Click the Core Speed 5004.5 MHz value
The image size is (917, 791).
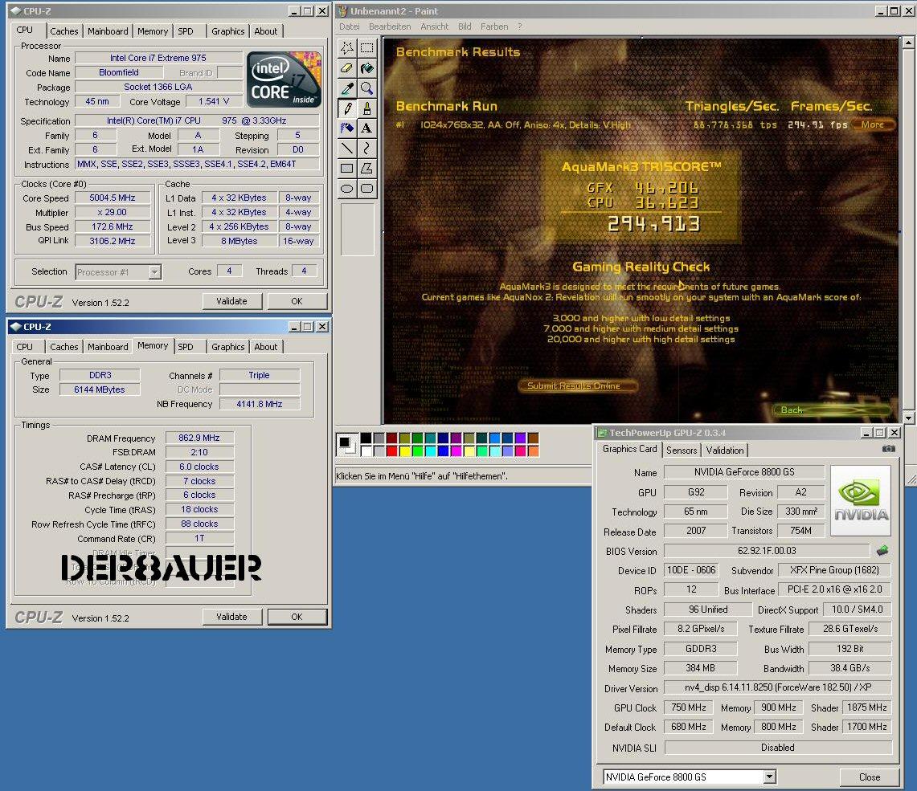(113, 198)
